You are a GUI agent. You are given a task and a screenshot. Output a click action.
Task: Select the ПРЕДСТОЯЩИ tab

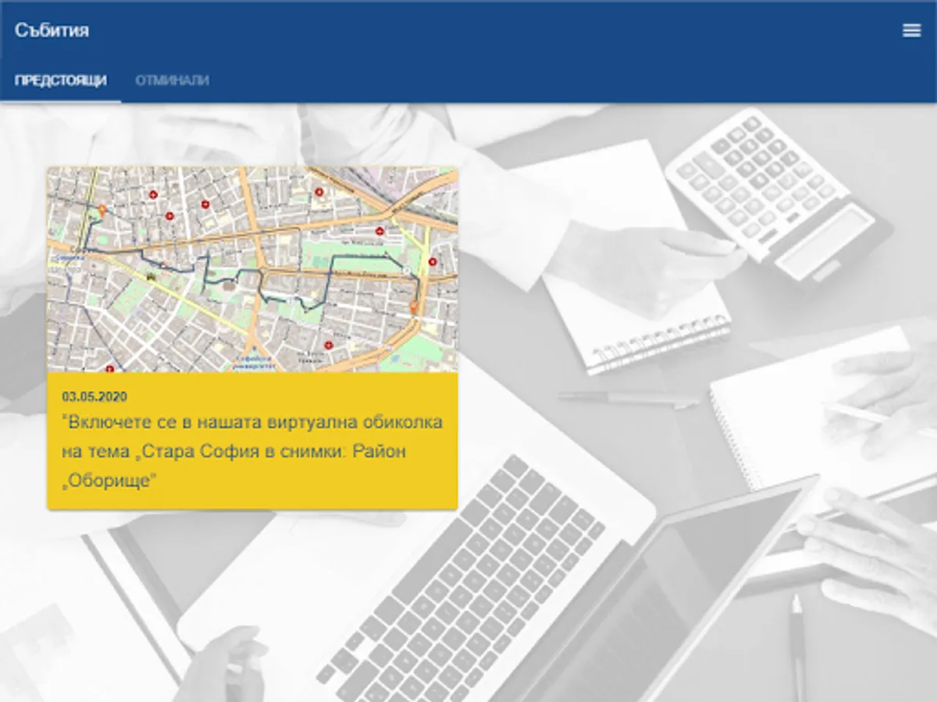tap(61, 80)
